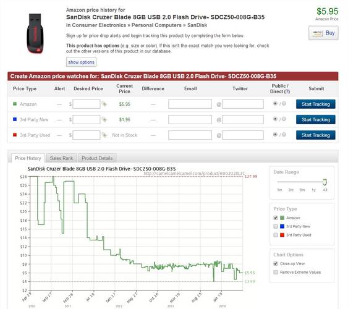Click the Date Range slider handle

pos(325,182)
